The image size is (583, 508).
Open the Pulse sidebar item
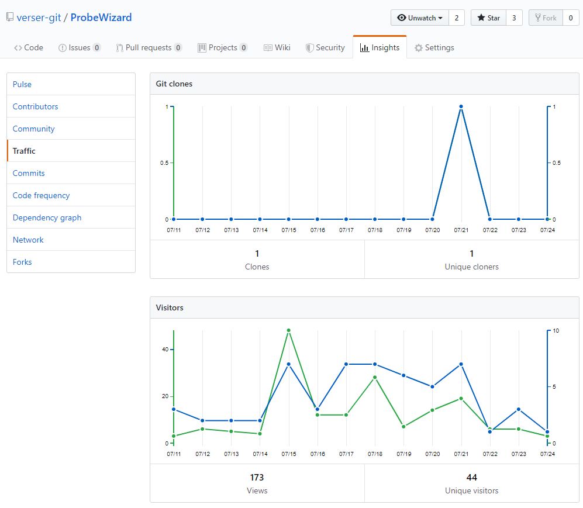pyautogui.click(x=22, y=84)
